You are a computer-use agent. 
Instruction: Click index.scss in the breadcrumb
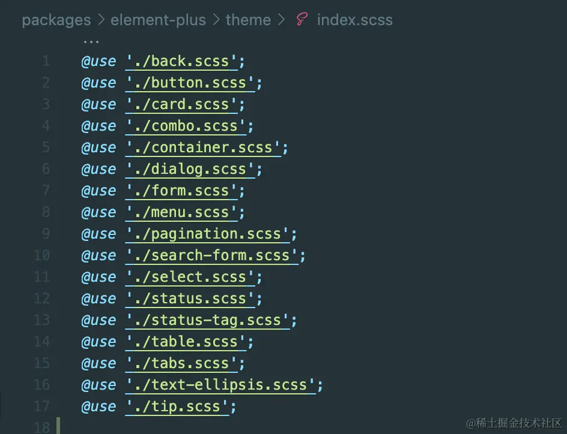[355, 20]
